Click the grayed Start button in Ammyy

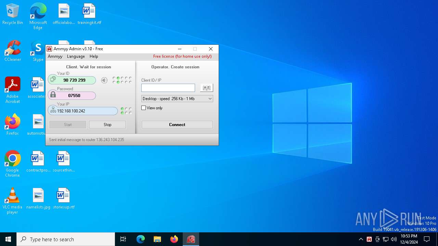tap(68, 125)
